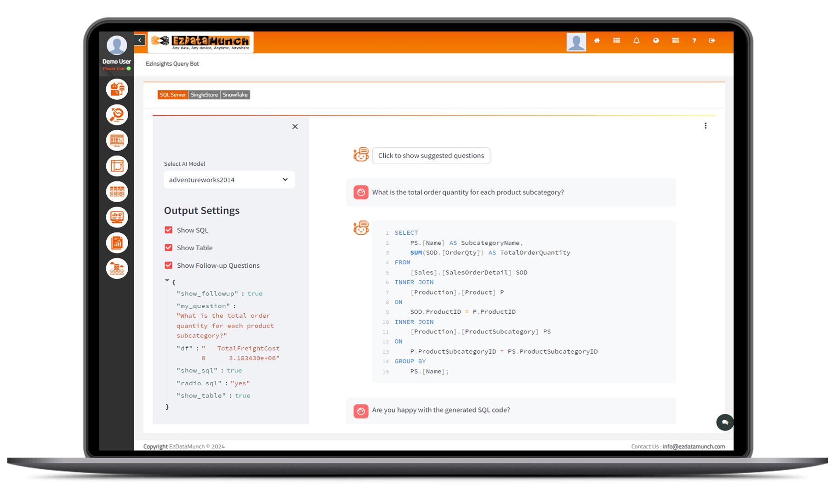Open the report document chart sidebar icon

pos(117,242)
